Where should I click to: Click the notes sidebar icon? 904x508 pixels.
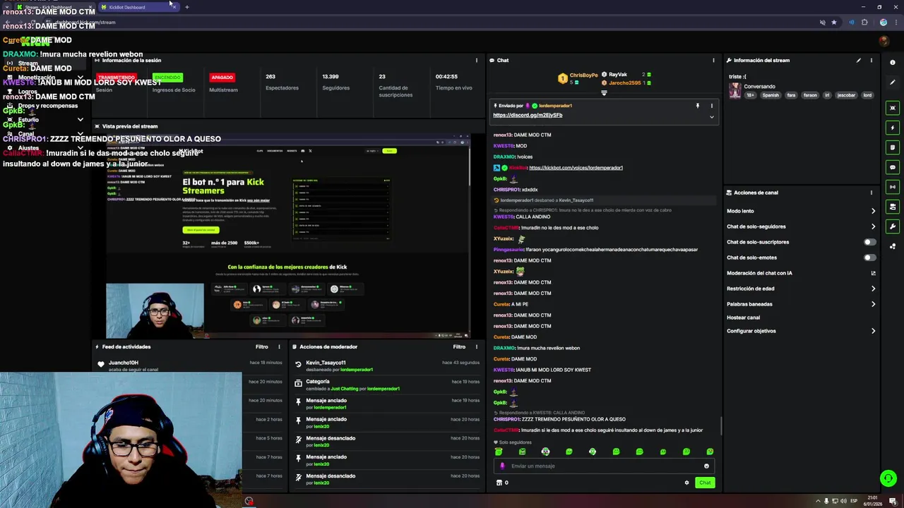click(893, 147)
